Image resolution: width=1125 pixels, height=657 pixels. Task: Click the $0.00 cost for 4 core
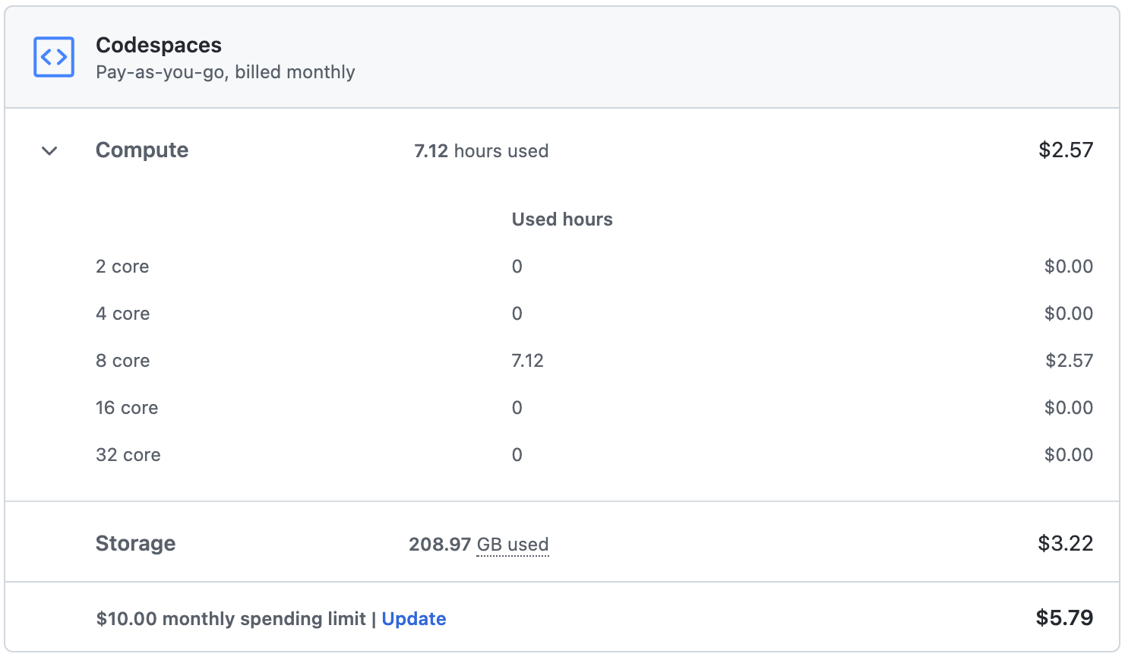coord(1069,314)
